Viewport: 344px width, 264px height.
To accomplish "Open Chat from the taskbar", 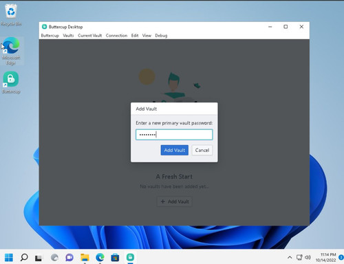I will click(x=69, y=257).
